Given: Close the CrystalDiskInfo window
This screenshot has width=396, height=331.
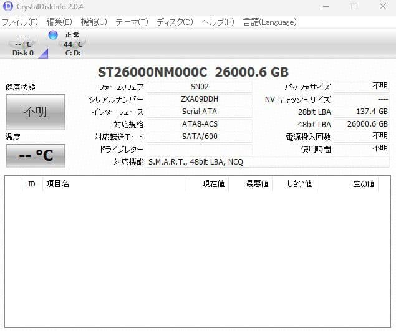Looking at the screenshot, I should pyautogui.click(x=383, y=6).
